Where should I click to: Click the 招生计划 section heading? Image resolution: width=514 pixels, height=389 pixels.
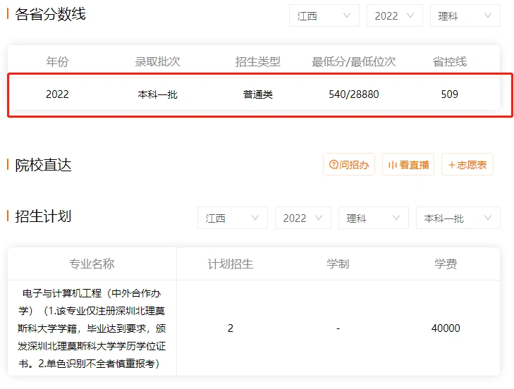(x=43, y=216)
